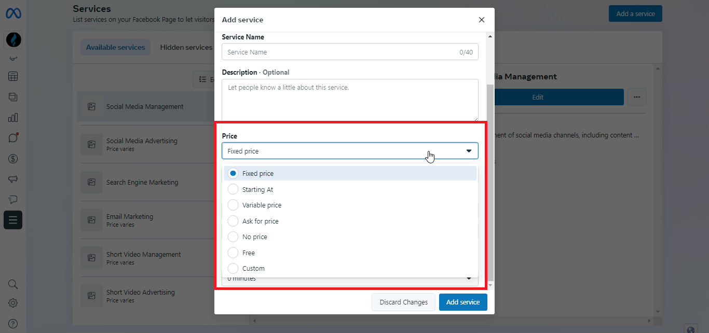Open the Settings gear in sidebar
Screen dimensions: 709x333
tap(13, 302)
